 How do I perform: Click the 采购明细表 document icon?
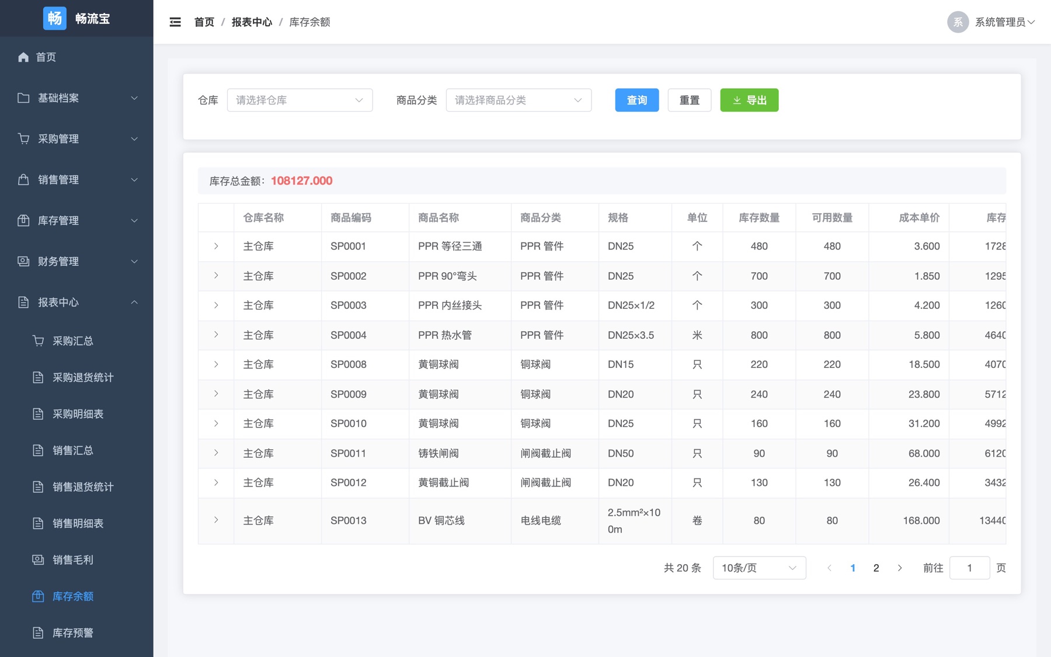pos(38,414)
